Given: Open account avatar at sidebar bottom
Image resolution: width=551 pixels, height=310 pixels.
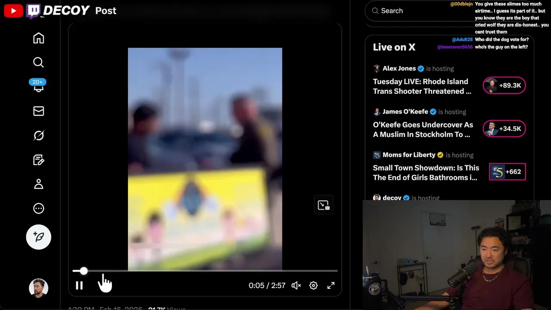Looking at the screenshot, I should pos(38,288).
